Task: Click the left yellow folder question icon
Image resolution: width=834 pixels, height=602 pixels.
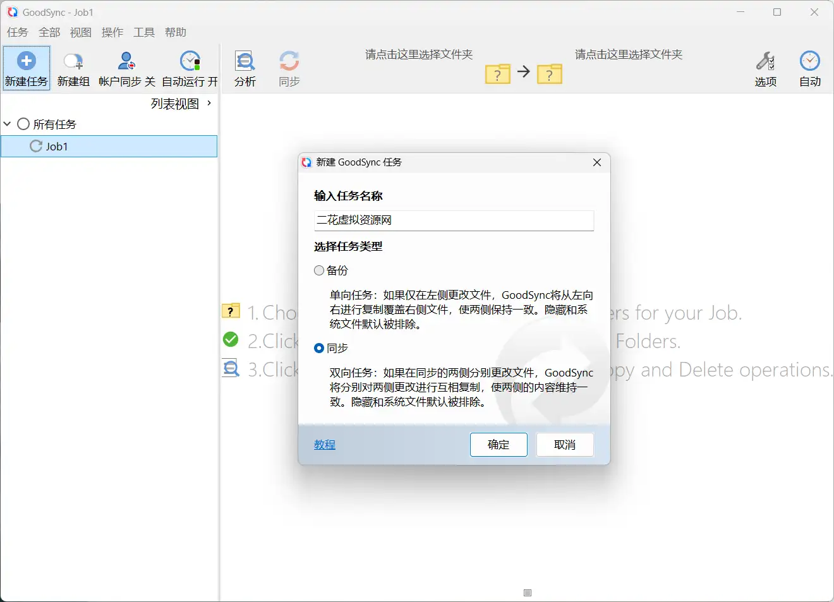Action: 498,74
